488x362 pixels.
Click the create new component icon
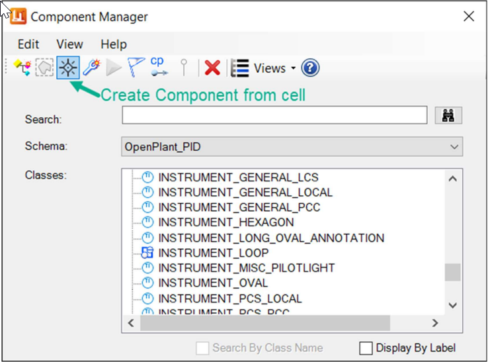point(22,68)
